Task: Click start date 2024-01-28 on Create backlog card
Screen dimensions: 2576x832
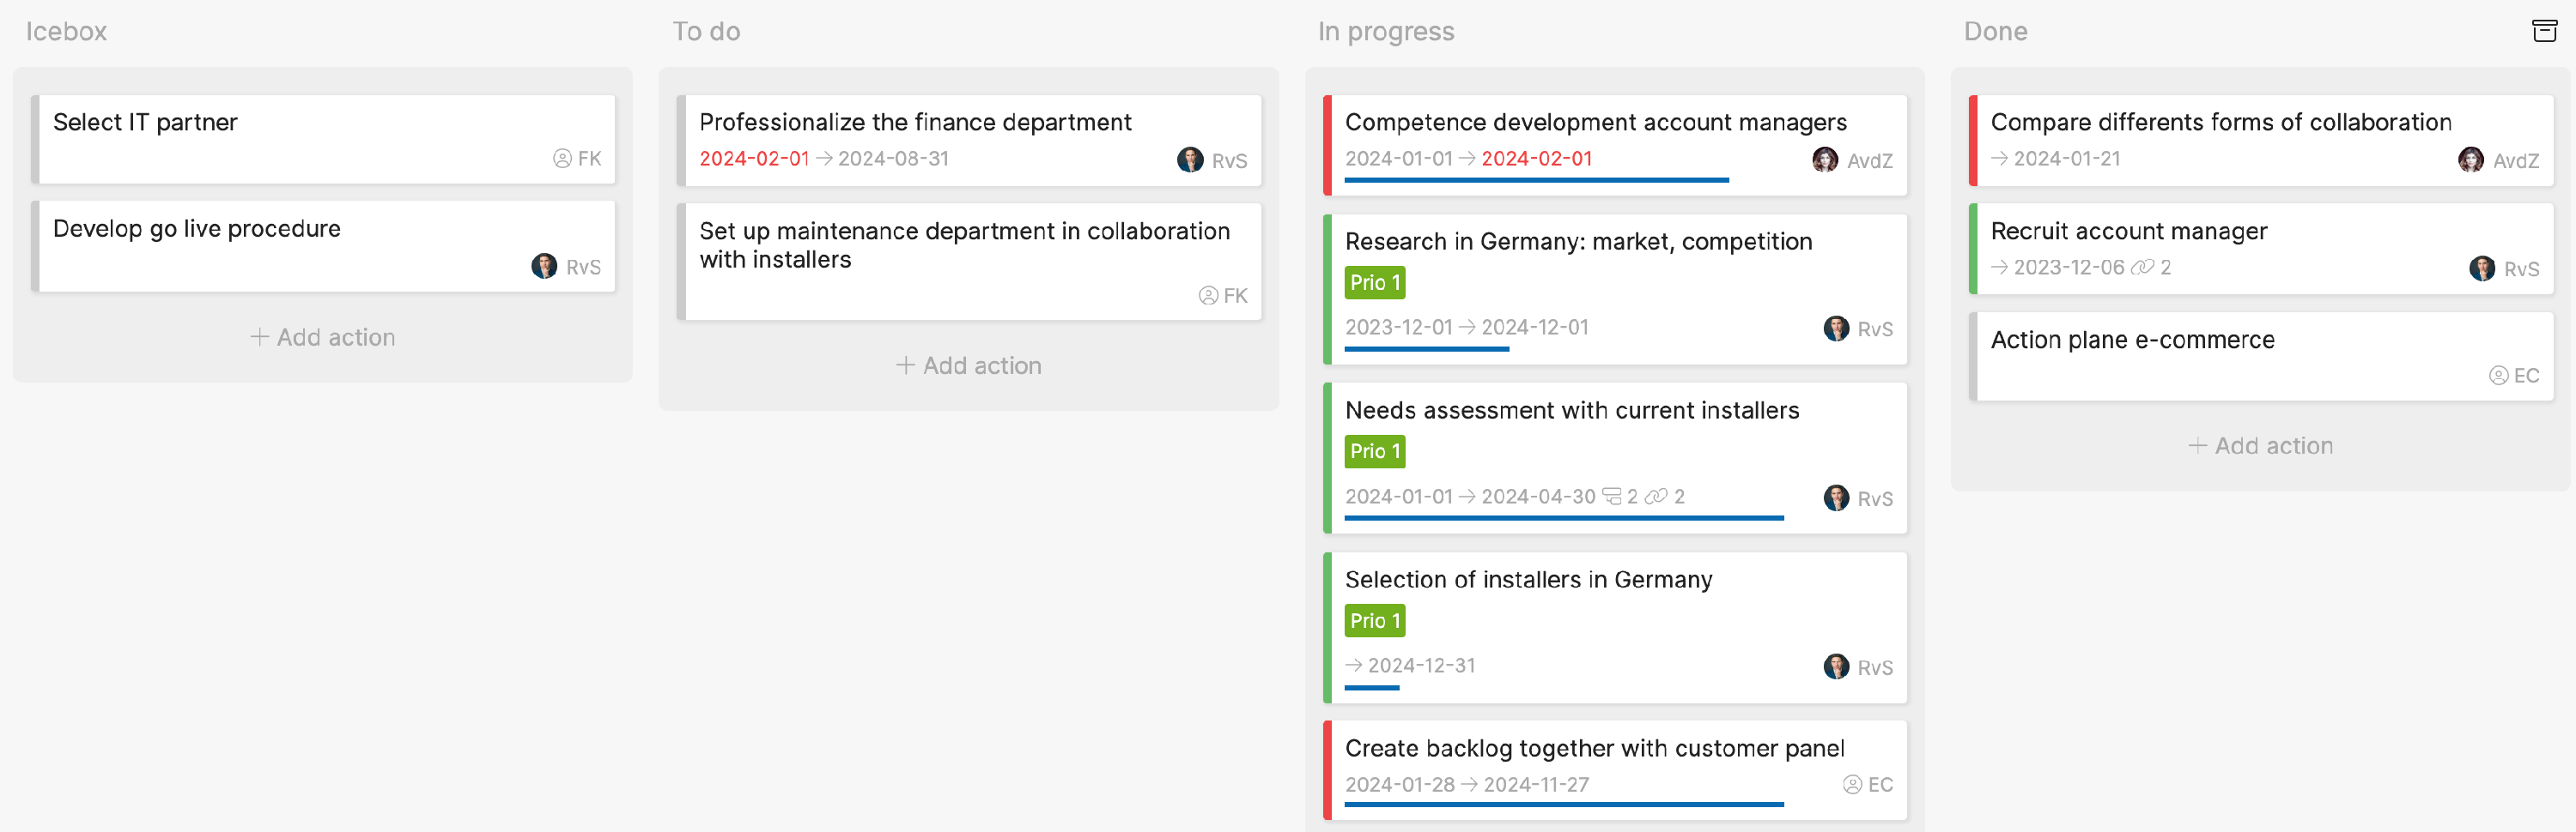Action: pos(1400,784)
